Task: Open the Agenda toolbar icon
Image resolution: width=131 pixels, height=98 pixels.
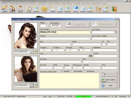Action: [x=29, y=9]
